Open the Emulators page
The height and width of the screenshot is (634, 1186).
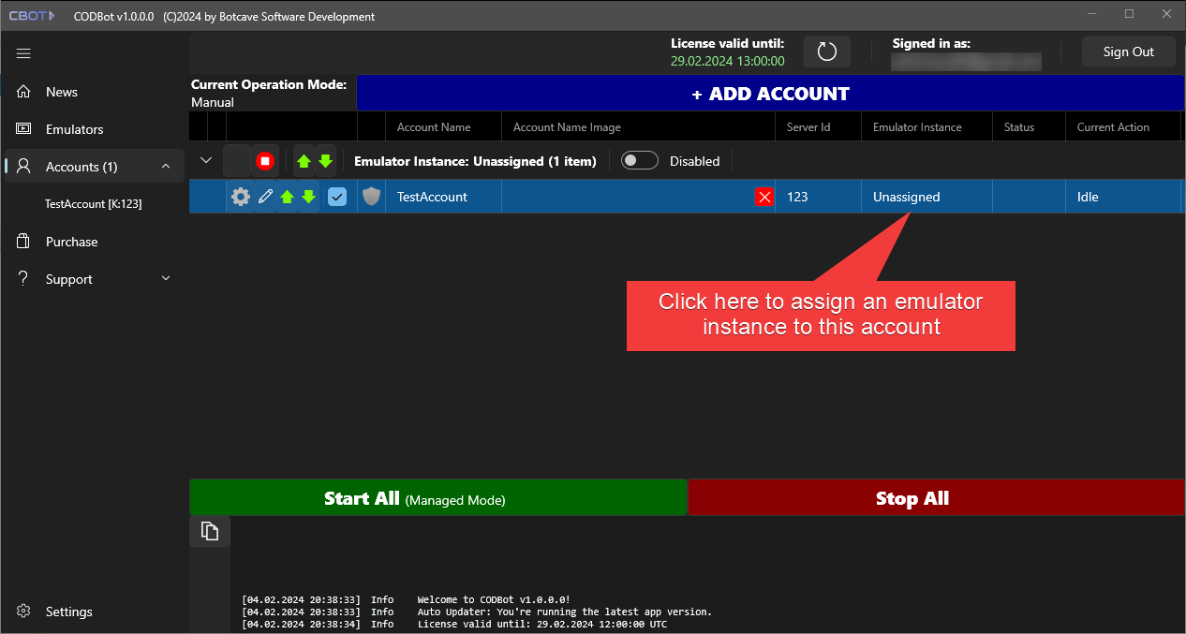(74, 129)
